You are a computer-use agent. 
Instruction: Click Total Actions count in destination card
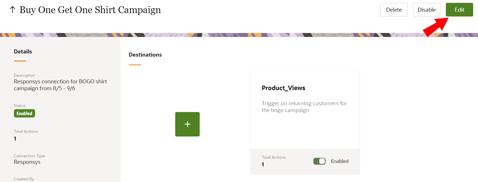263,164
